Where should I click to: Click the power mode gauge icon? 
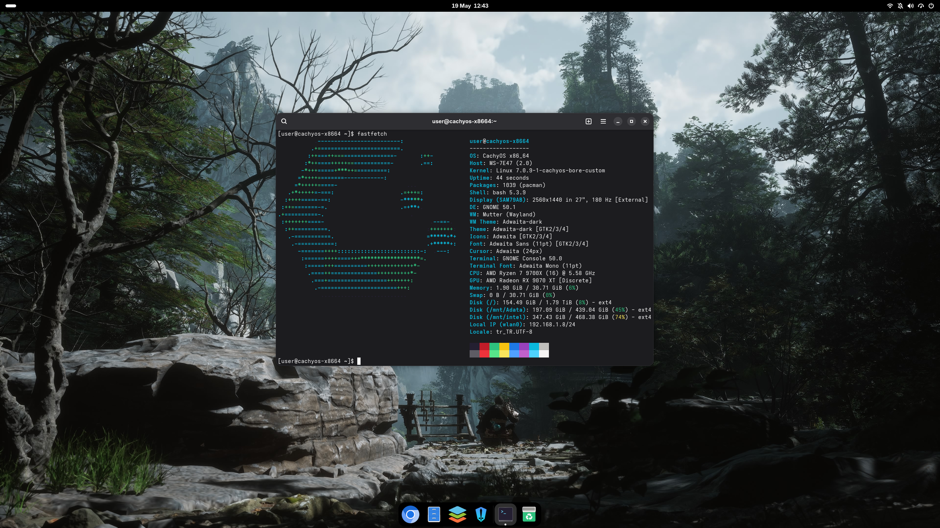coord(921,6)
